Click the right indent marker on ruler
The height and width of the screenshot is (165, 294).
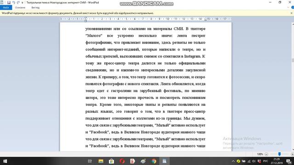tap(205, 20)
